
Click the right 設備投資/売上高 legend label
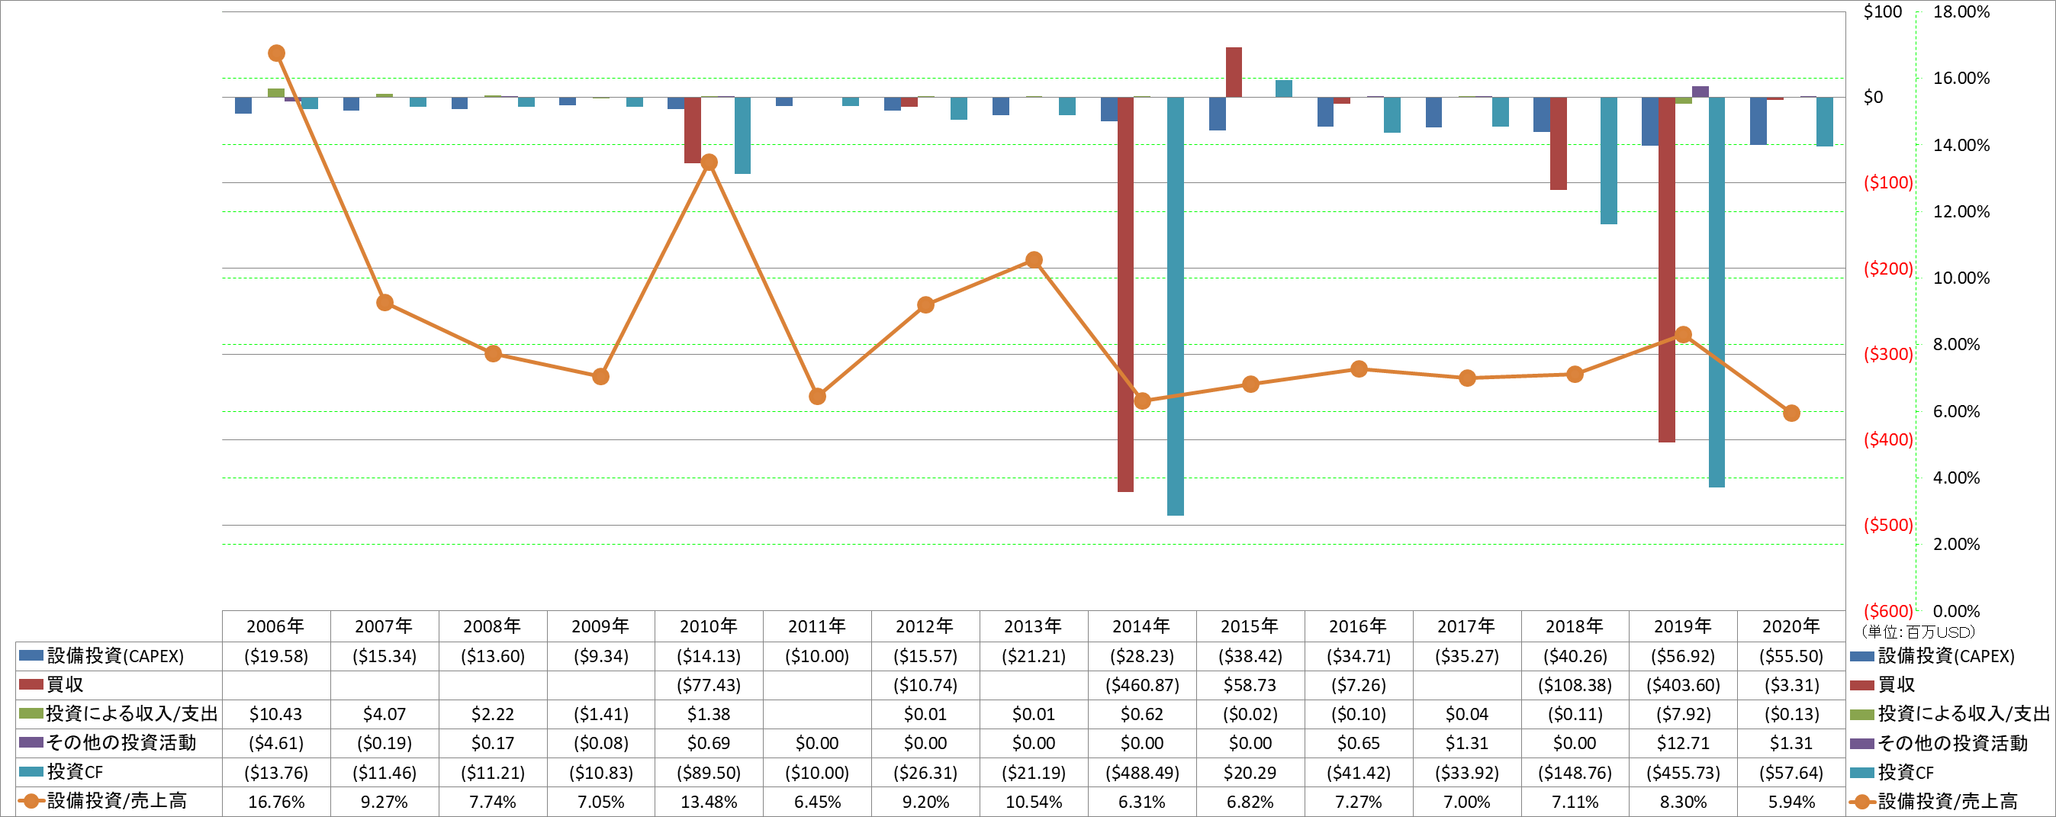coord(1948,802)
